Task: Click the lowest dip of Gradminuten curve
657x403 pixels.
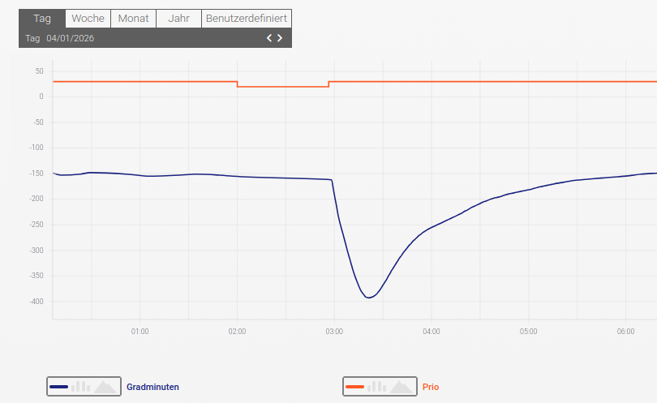Action: (368, 298)
